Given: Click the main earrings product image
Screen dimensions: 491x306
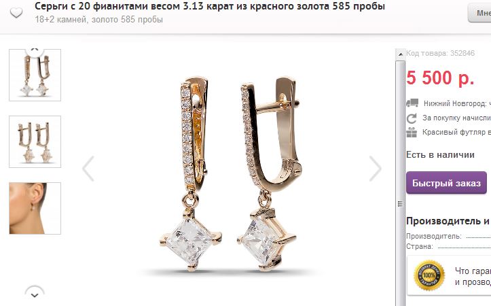Looking at the screenshot, I should tap(228, 175).
